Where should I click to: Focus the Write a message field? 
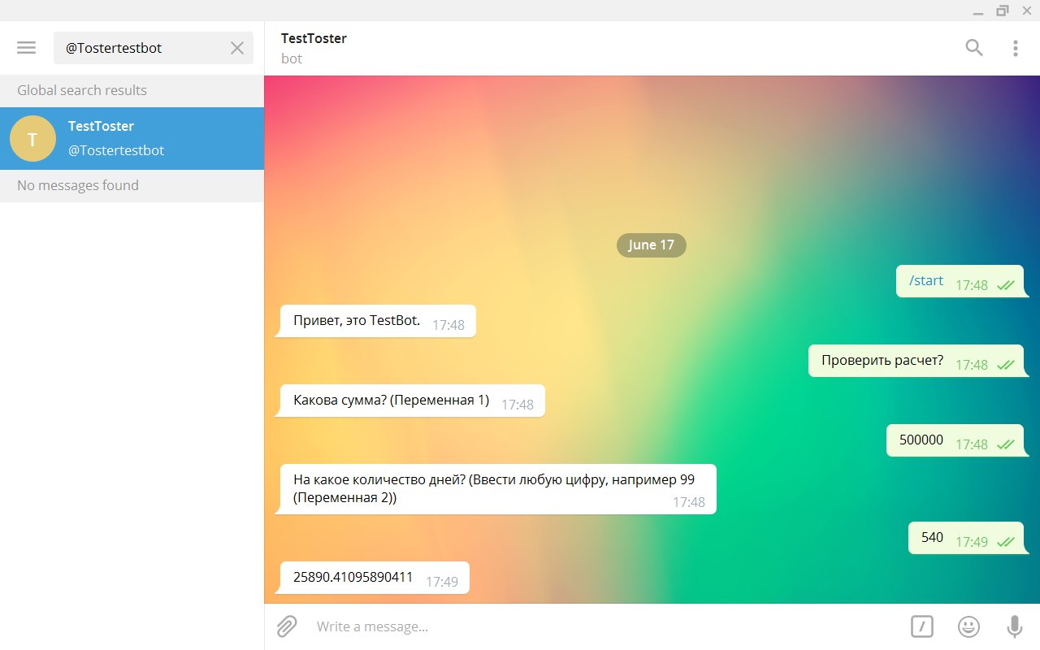tap(601, 626)
